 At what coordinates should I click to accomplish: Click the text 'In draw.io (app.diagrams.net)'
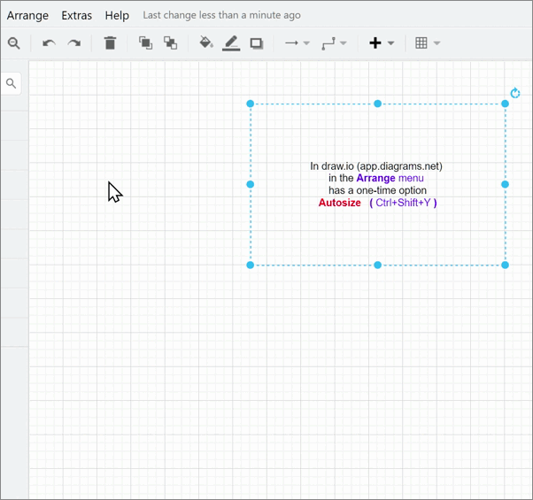coord(376,166)
